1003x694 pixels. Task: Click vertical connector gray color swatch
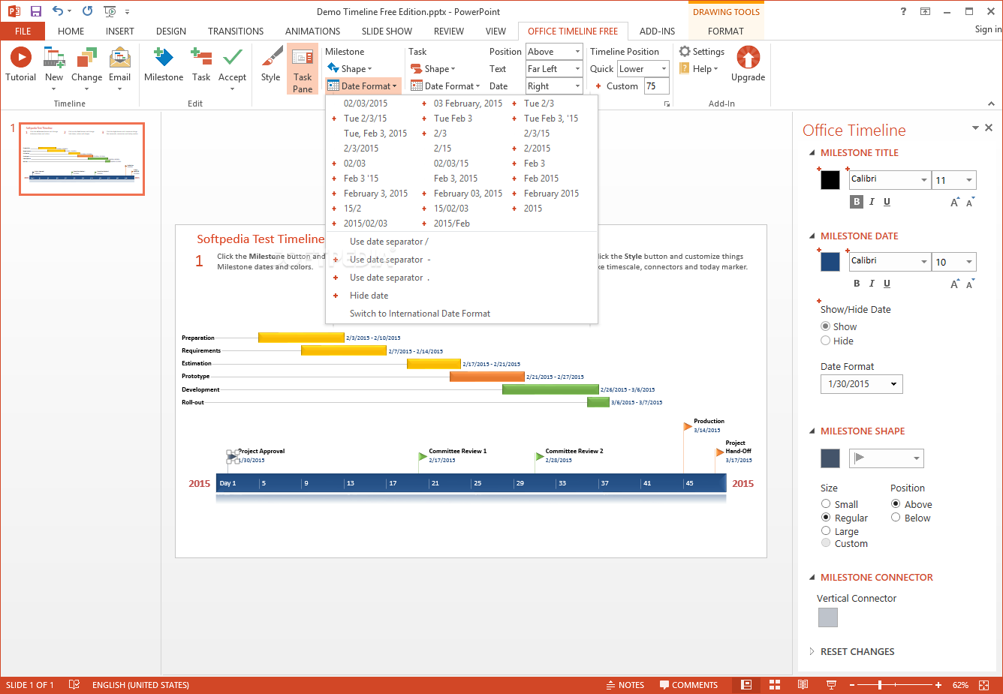[x=827, y=617]
